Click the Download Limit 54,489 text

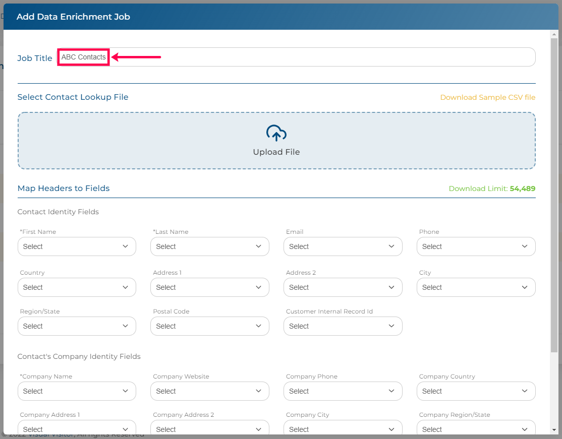coord(492,189)
